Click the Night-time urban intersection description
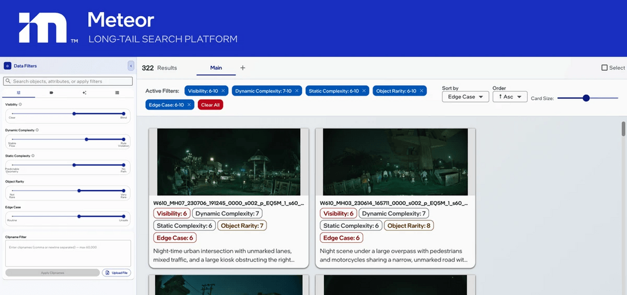This screenshot has width=627, height=295. 225,256
